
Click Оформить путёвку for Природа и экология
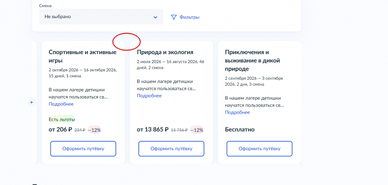[x=171, y=149]
